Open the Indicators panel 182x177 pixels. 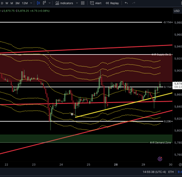(x=64, y=3)
